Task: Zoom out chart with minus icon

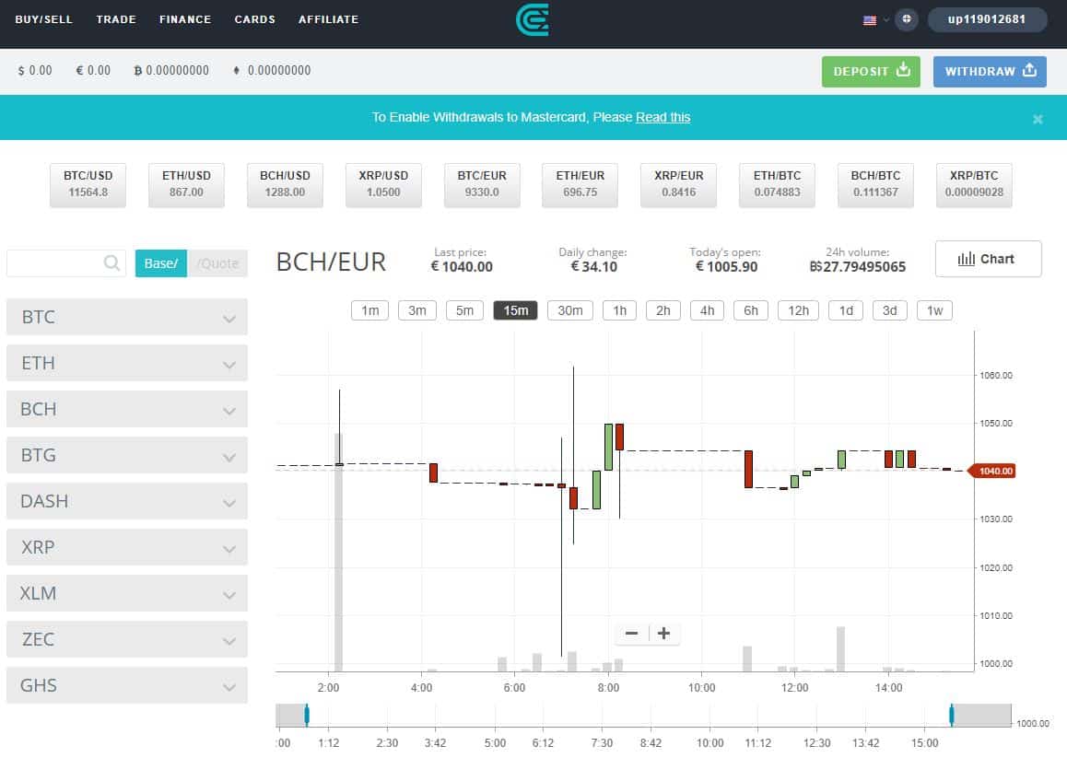Action: (632, 634)
